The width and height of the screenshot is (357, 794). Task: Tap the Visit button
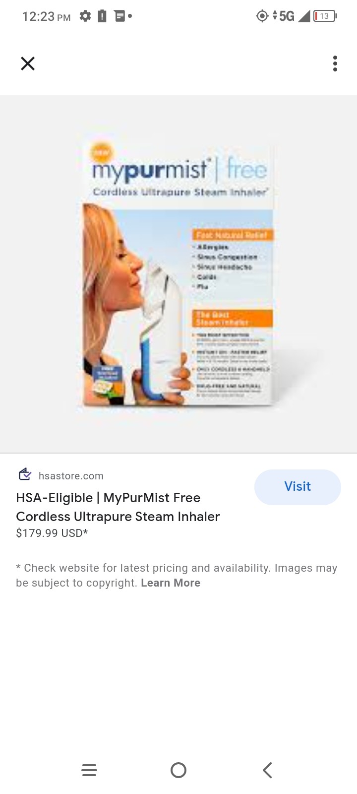[297, 487]
